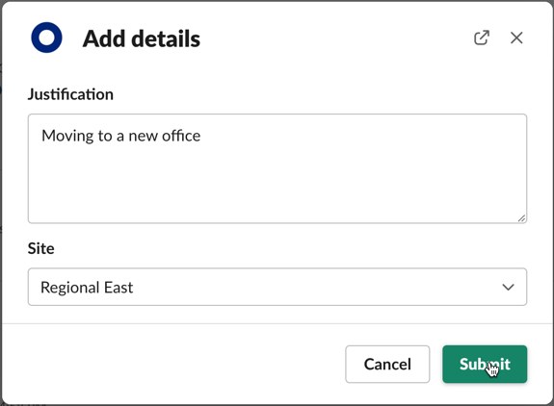This screenshot has height=406, width=554.
Task: Click the blue ring app icon
Action: [46, 38]
